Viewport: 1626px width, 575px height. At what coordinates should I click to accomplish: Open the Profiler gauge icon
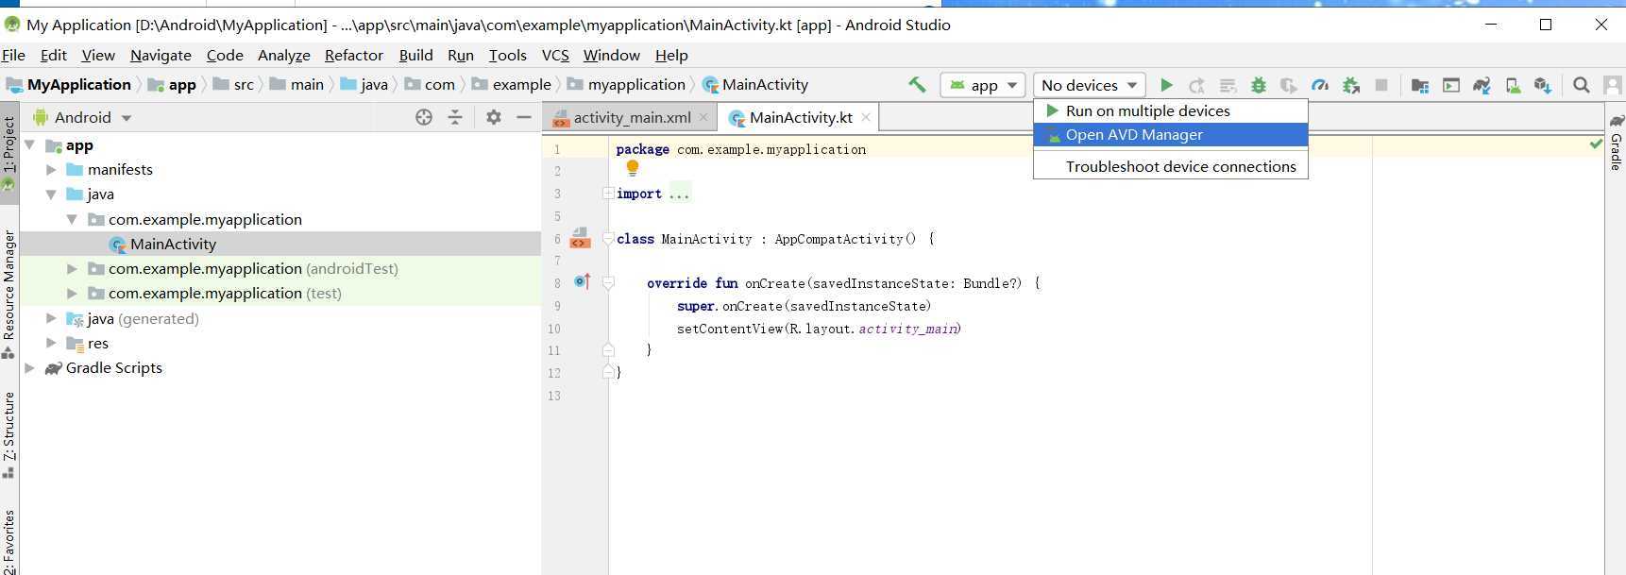tap(1320, 85)
